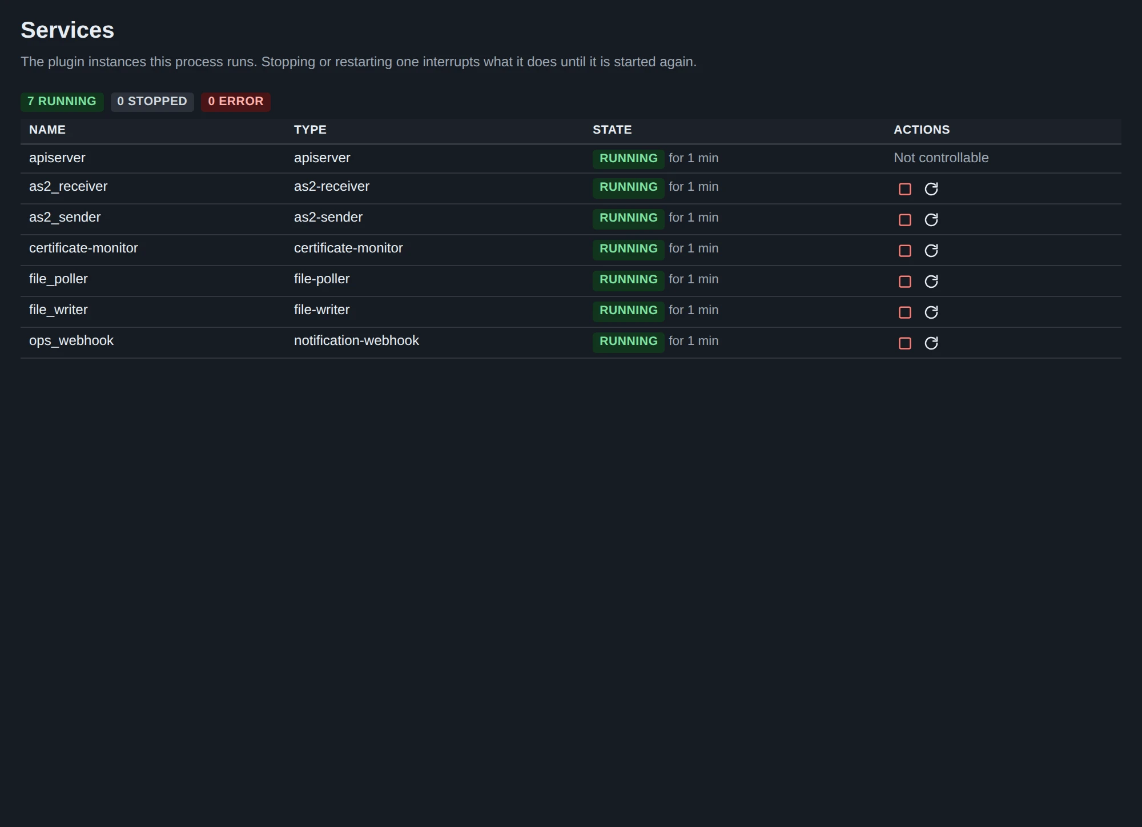Stop the as2_receiver service

click(905, 189)
